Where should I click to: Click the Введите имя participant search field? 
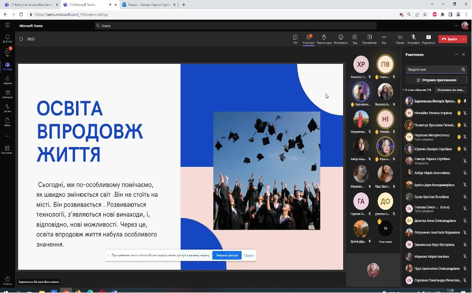[436, 69]
